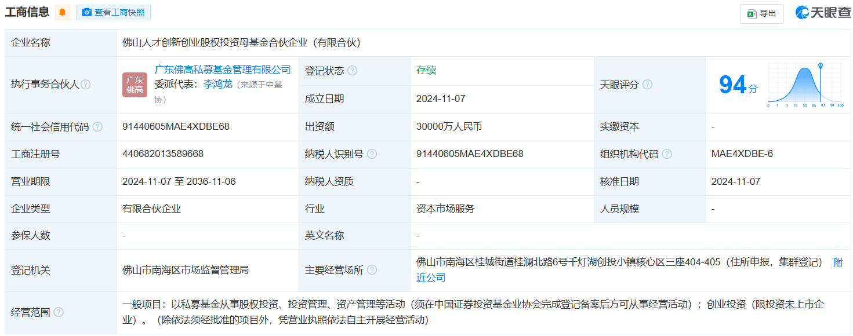Click help icon beside 执行事务合伙人

coord(86,85)
